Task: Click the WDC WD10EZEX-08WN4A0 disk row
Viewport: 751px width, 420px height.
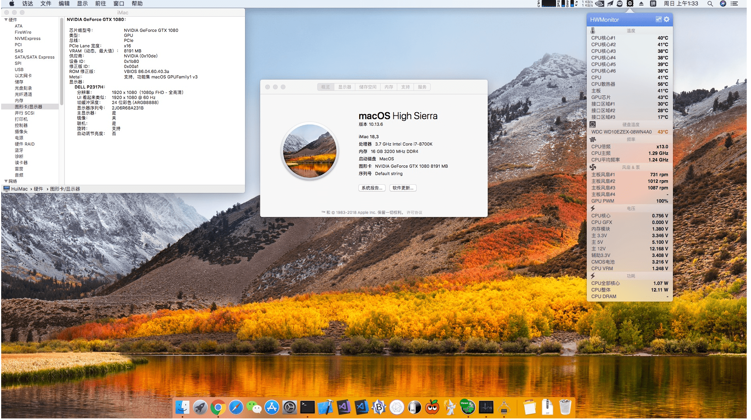Action: coord(629,132)
